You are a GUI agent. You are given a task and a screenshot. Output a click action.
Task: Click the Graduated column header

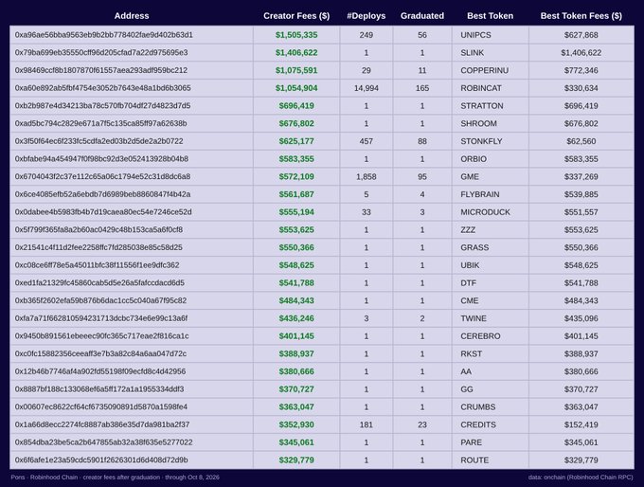pos(421,15)
